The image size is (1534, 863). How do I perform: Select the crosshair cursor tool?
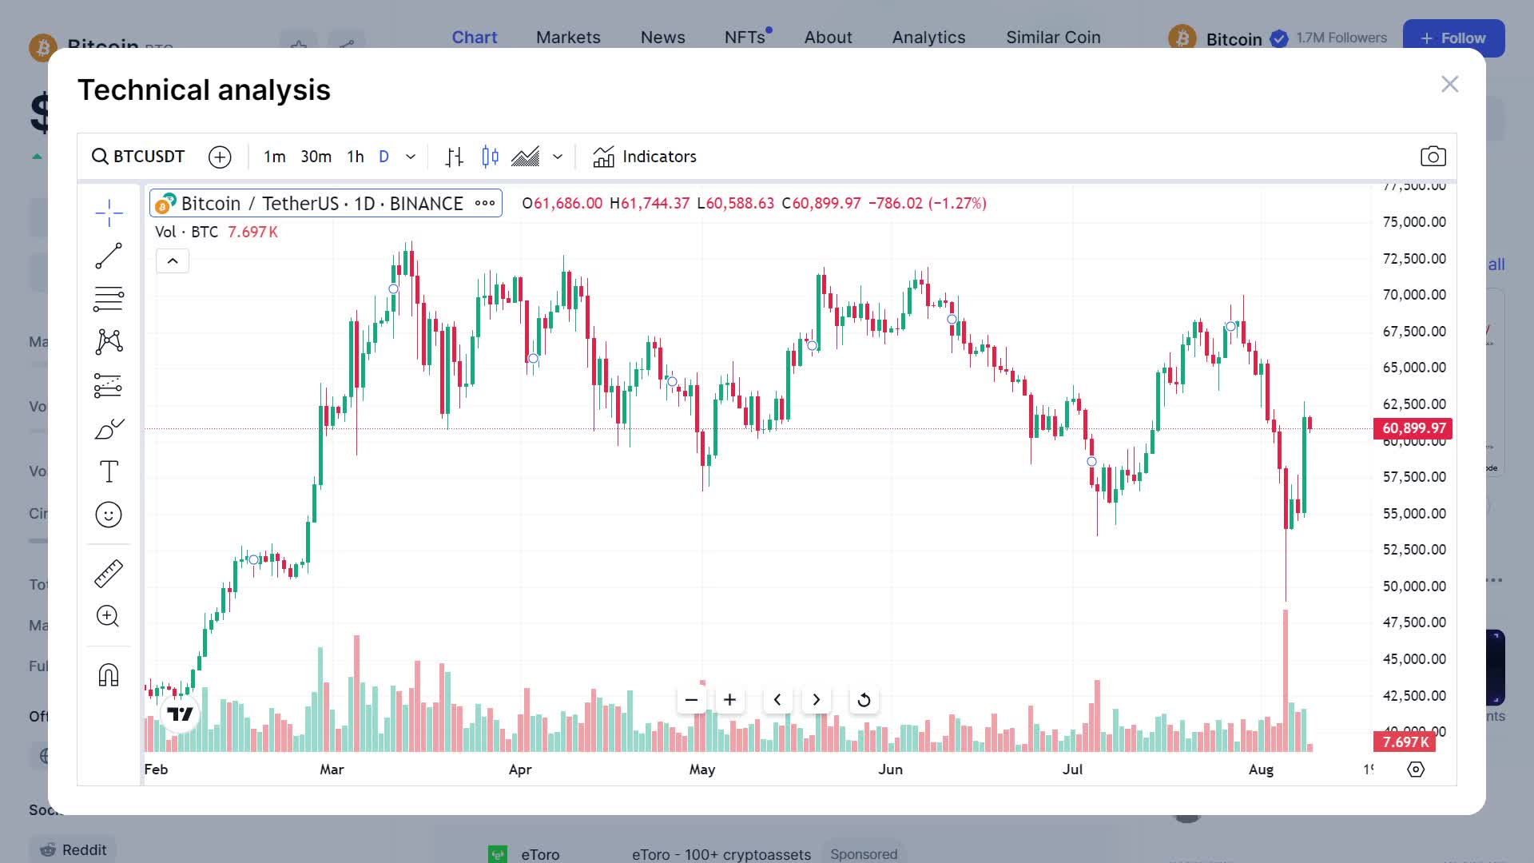pyautogui.click(x=109, y=213)
